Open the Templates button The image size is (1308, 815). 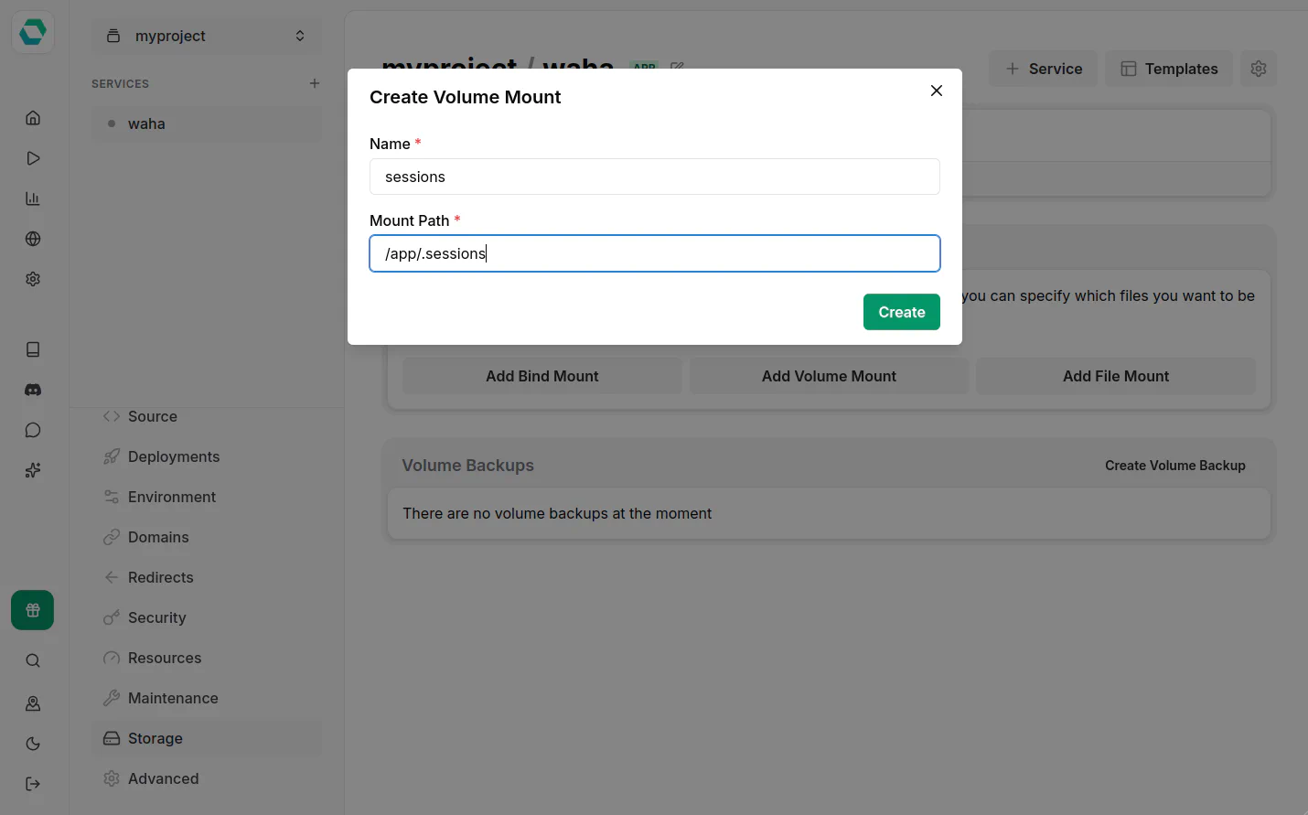coord(1169,69)
